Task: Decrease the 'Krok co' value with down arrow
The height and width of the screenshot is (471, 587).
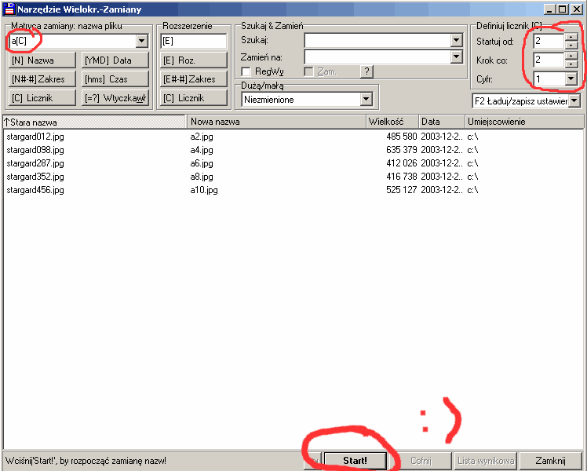Action: (571, 64)
